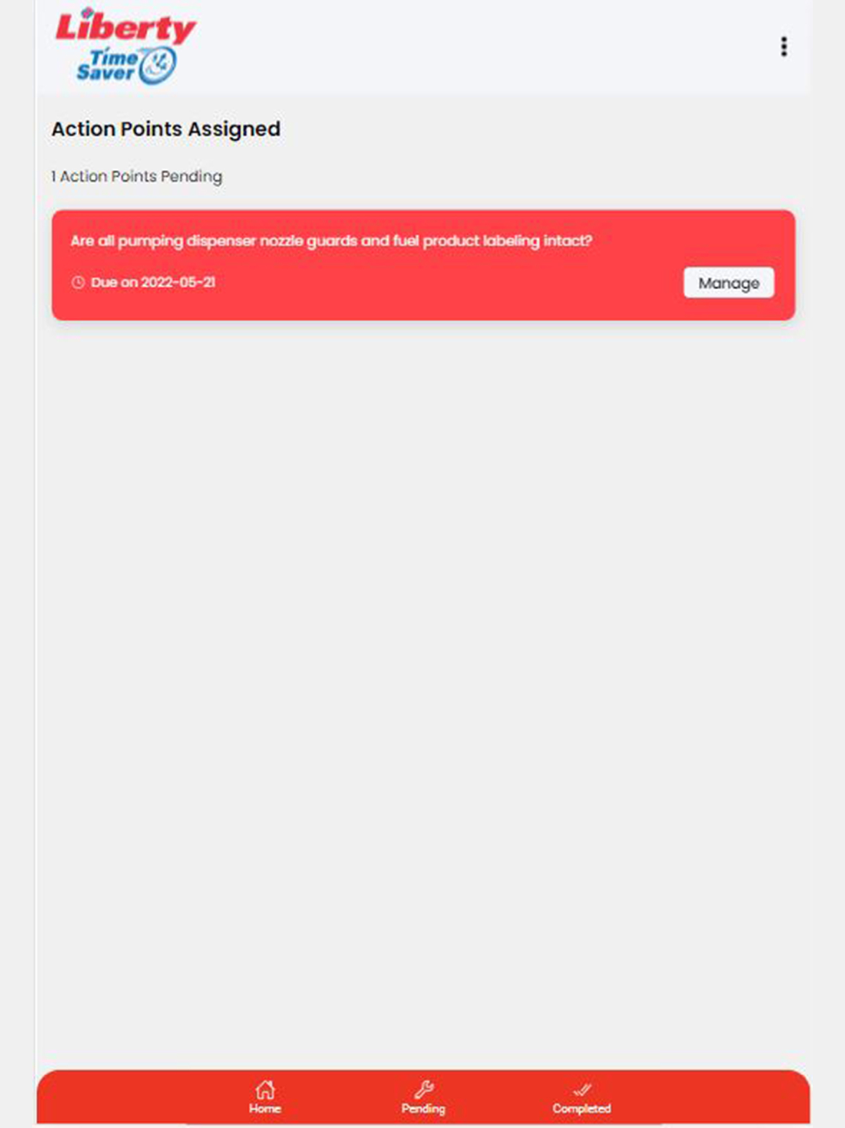Screen dimensions: 845x1128
Task: Tap the Pending wrench icon
Action: coord(423,1089)
